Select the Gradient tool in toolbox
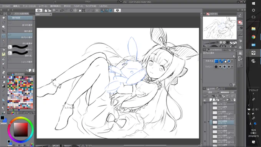The width and height of the screenshot is (261, 147). coord(3,86)
